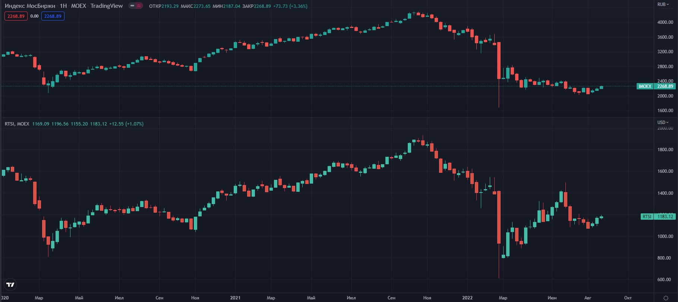Open the USD currency dropdown

(x=663, y=123)
